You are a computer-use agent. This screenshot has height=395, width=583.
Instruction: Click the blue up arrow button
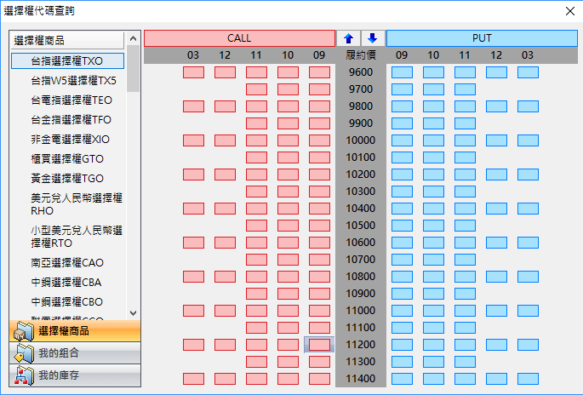pyautogui.click(x=348, y=38)
